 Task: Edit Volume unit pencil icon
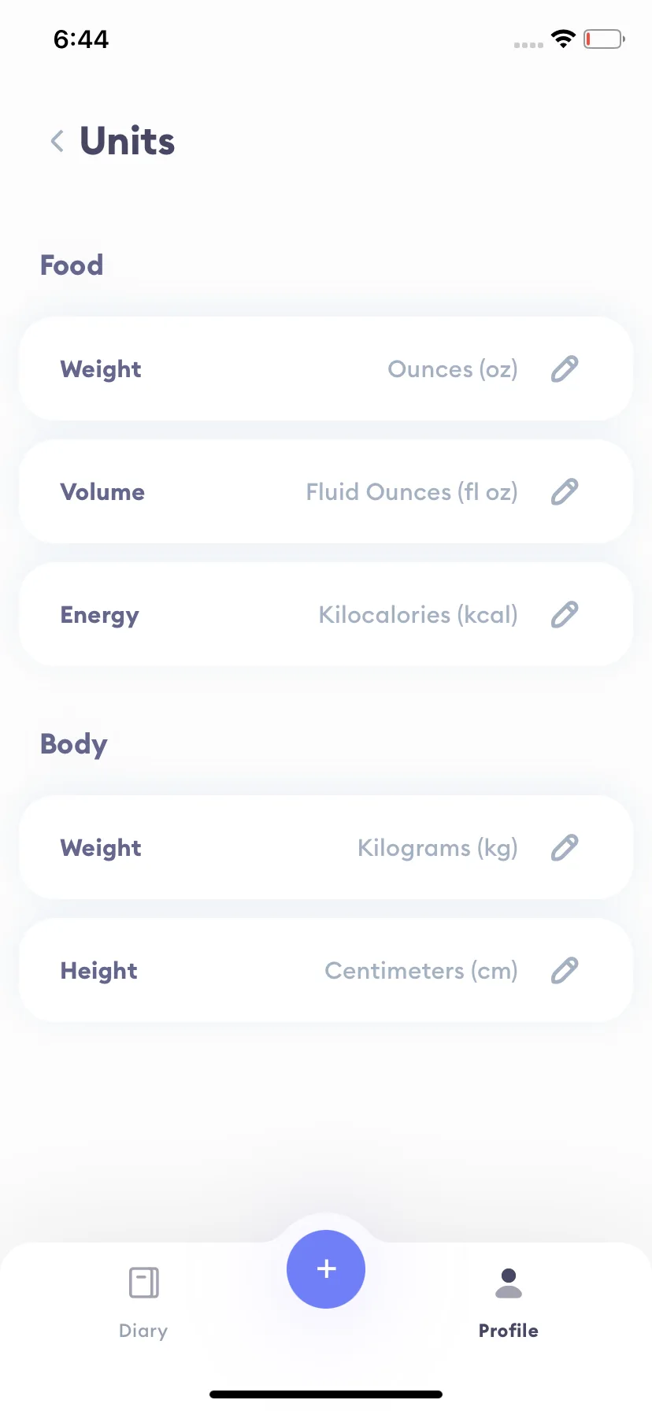click(565, 491)
